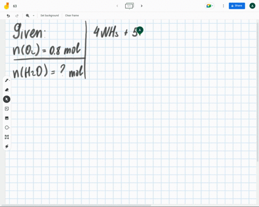This screenshot has width=259, height=207.
Task: Add a sticky note
Action: point(7,109)
